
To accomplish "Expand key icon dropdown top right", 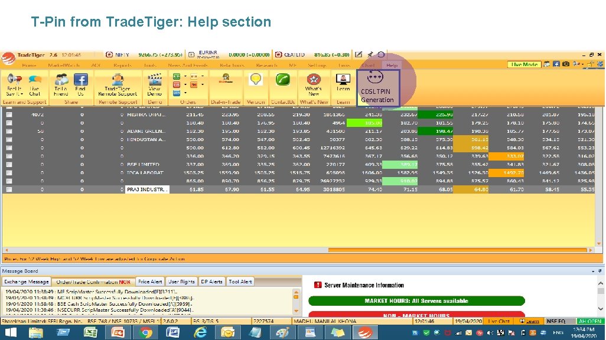I will click(x=582, y=64).
